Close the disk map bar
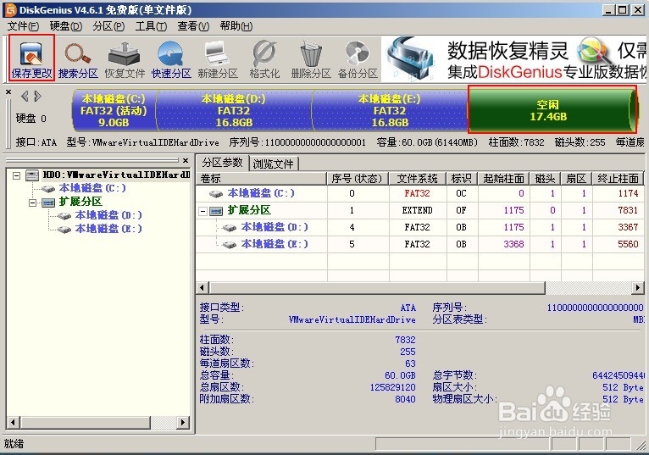The width and height of the screenshot is (649, 455). pyautogui.click(x=8, y=92)
